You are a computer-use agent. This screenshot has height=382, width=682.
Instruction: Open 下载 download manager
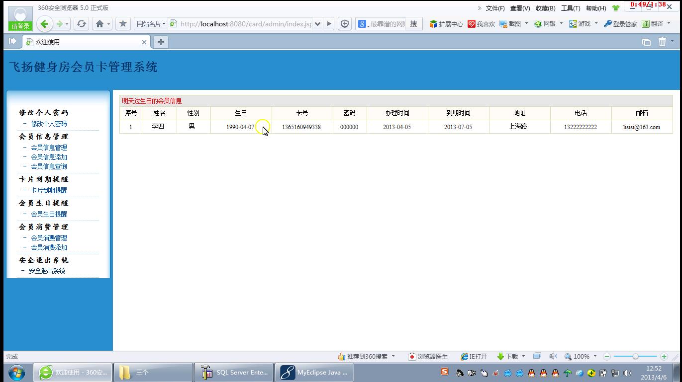pos(508,357)
